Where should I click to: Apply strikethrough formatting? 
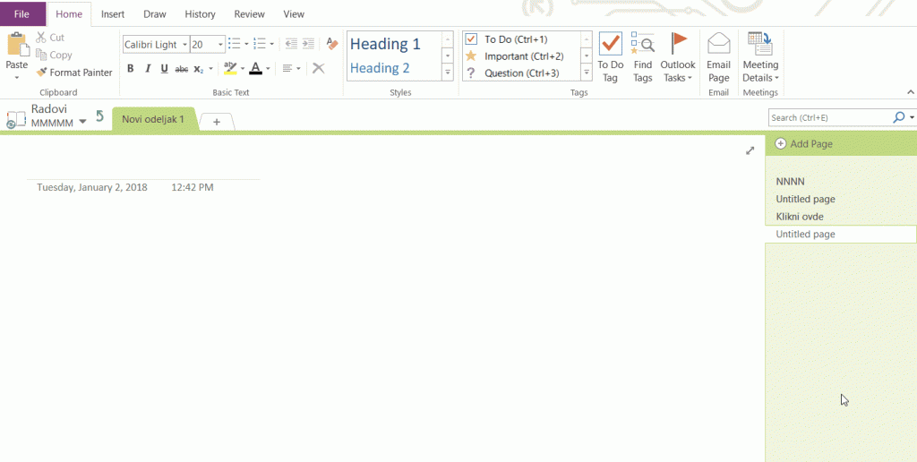click(182, 68)
